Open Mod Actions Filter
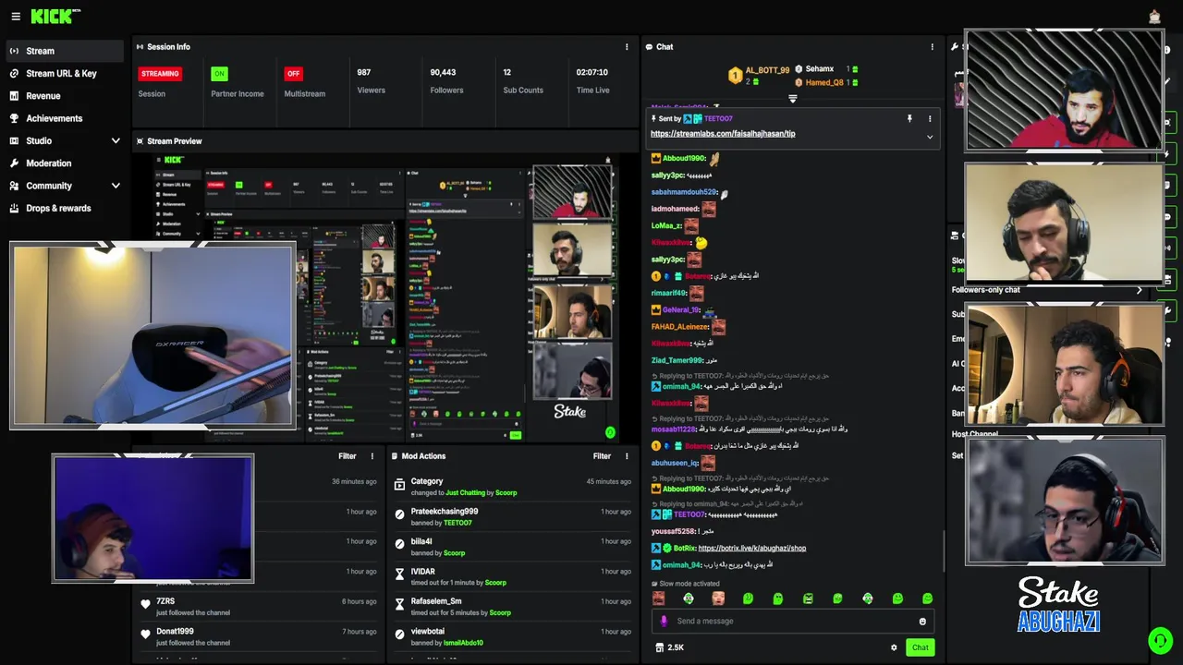The height and width of the screenshot is (665, 1183). (602, 456)
